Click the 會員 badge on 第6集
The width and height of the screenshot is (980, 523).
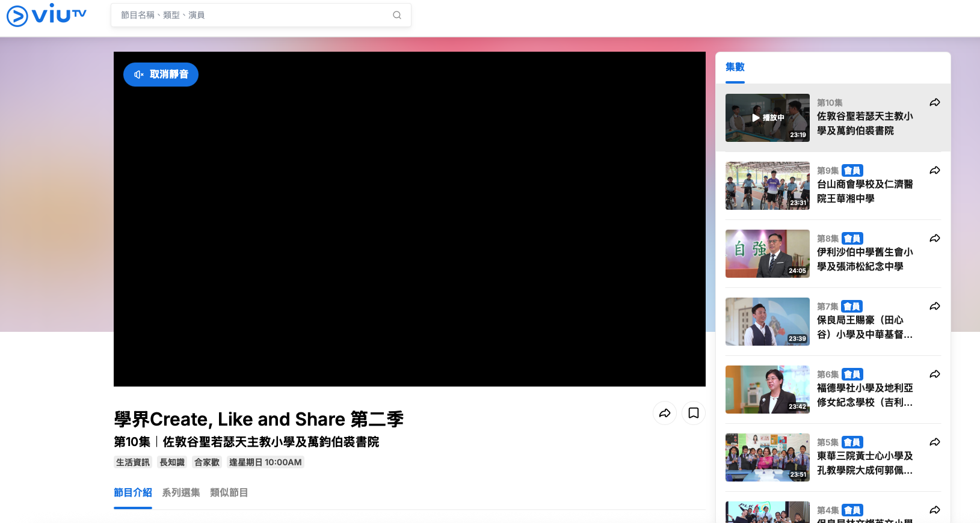852,375
